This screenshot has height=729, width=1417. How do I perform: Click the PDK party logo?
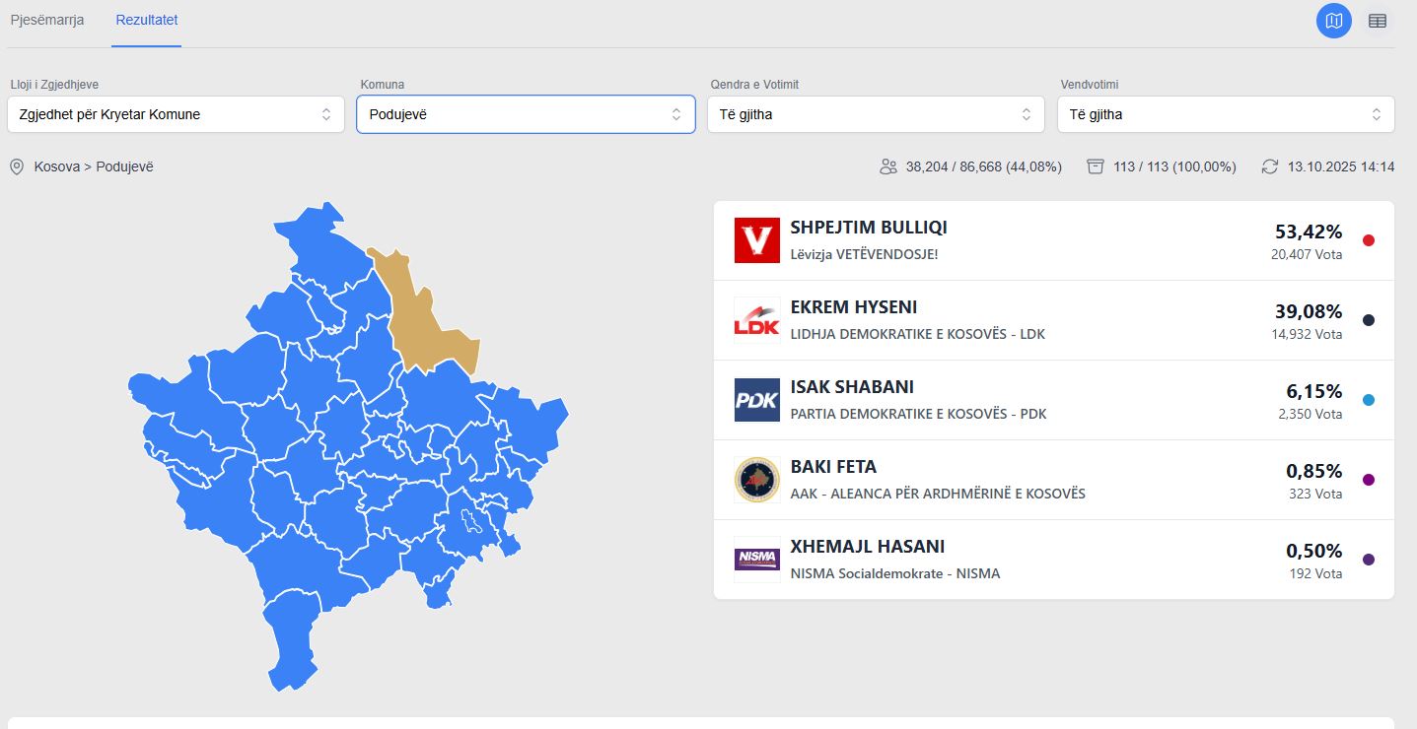click(x=757, y=400)
